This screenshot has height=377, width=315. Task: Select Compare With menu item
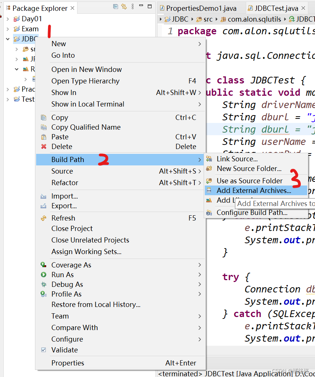coord(120,328)
